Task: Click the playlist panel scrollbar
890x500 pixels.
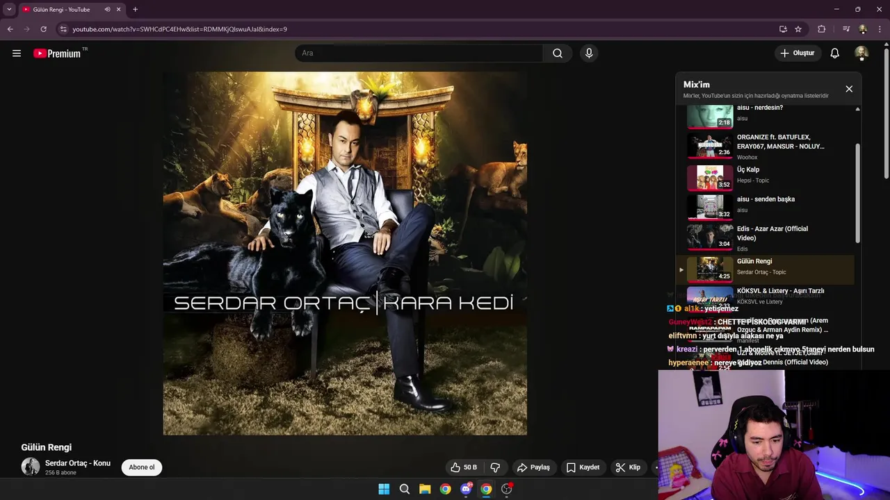Action: click(x=857, y=193)
